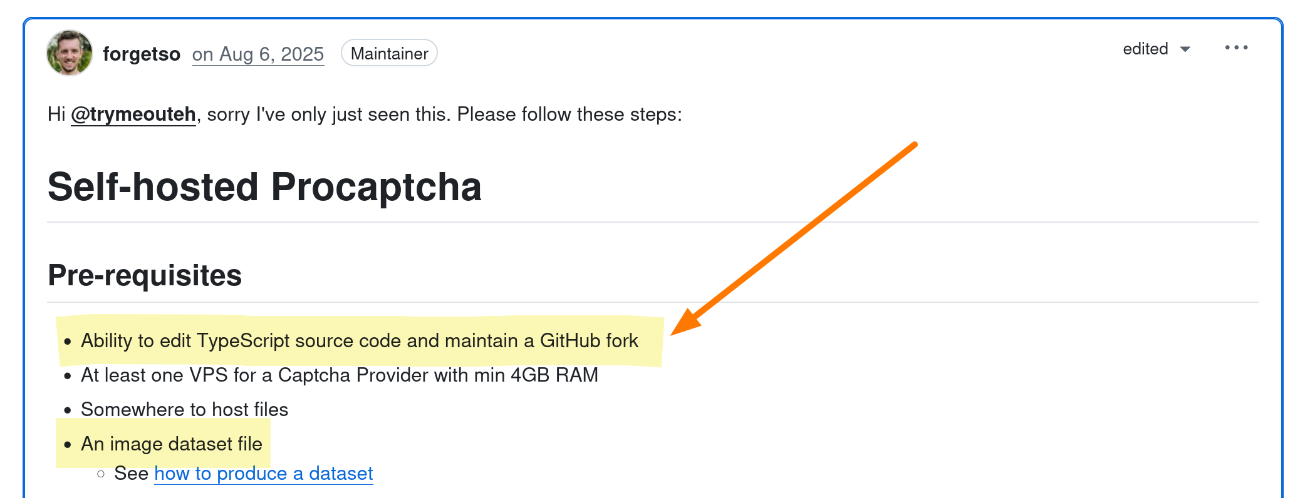The width and height of the screenshot is (1305, 498).
Task: Click the Maintainer badge
Action: [x=389, y=54]
